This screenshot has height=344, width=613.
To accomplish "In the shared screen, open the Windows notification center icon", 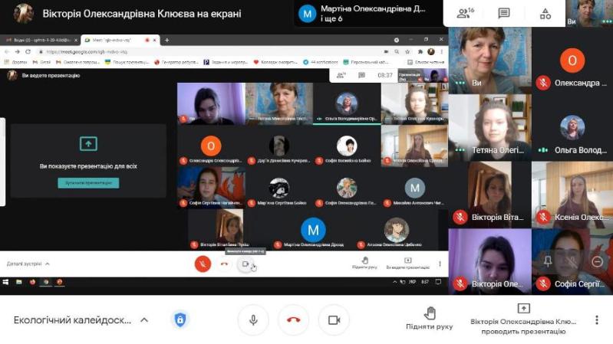I will (x=438, y=282).
